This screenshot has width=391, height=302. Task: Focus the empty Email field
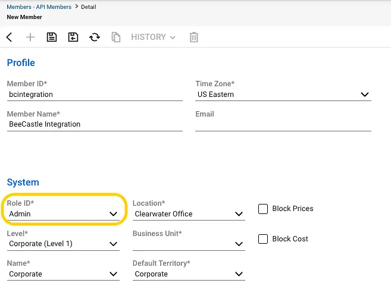(x=283, y=124)
